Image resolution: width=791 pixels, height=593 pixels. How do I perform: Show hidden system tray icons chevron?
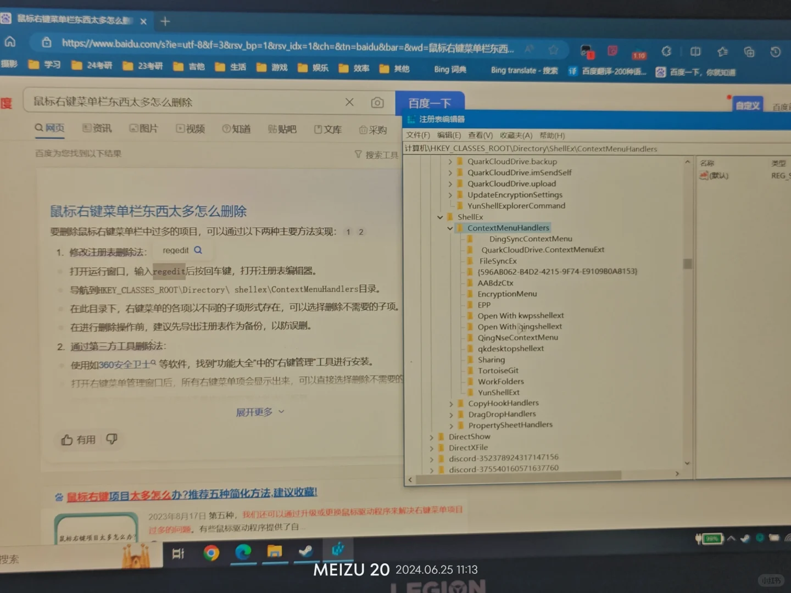tap(731, 539)
